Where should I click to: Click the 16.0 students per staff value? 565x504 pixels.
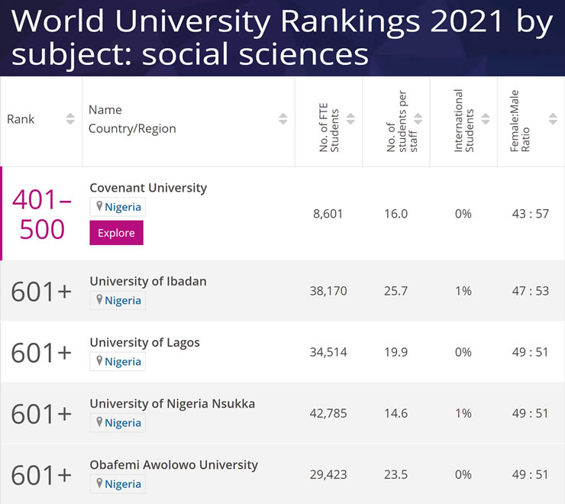coord(395,214)
